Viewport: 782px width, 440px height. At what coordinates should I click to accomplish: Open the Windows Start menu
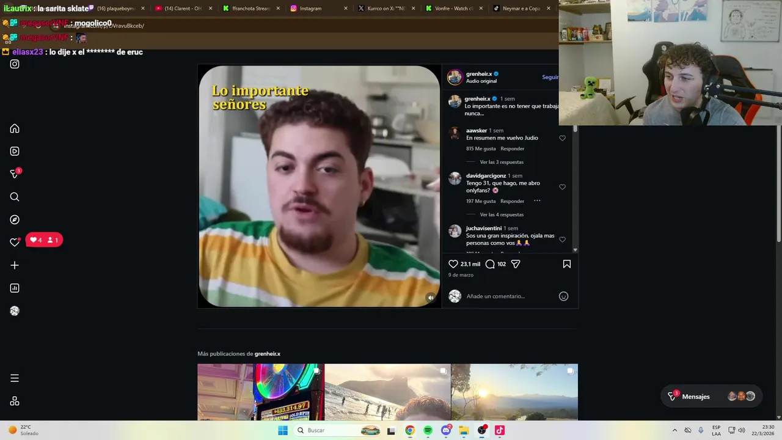(283, 430)
